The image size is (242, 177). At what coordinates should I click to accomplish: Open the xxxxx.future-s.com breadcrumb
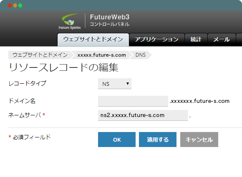click(101, 55)
